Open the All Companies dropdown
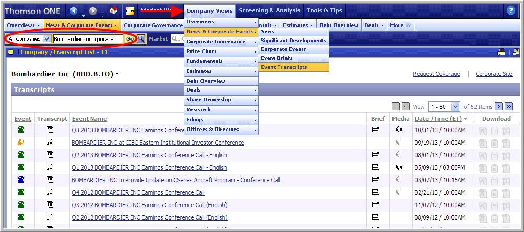The width and height of the screenshot is (524, 232). (47, 38)
